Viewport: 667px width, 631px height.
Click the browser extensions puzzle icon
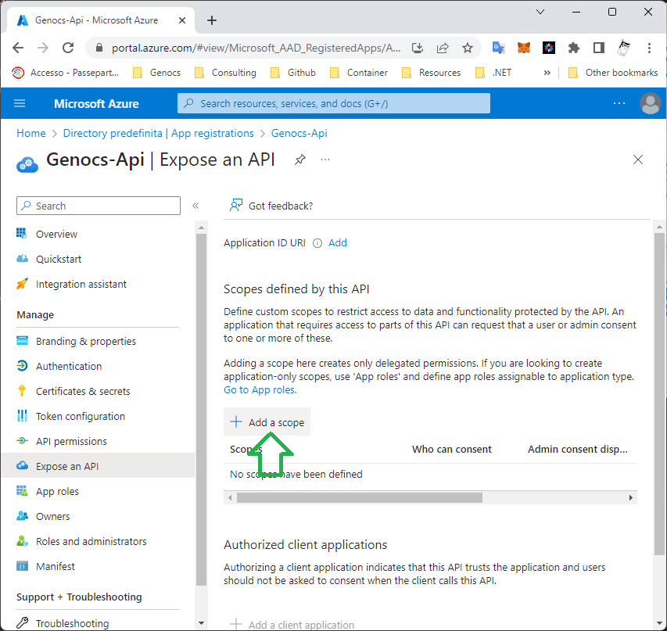coord(574,48)
